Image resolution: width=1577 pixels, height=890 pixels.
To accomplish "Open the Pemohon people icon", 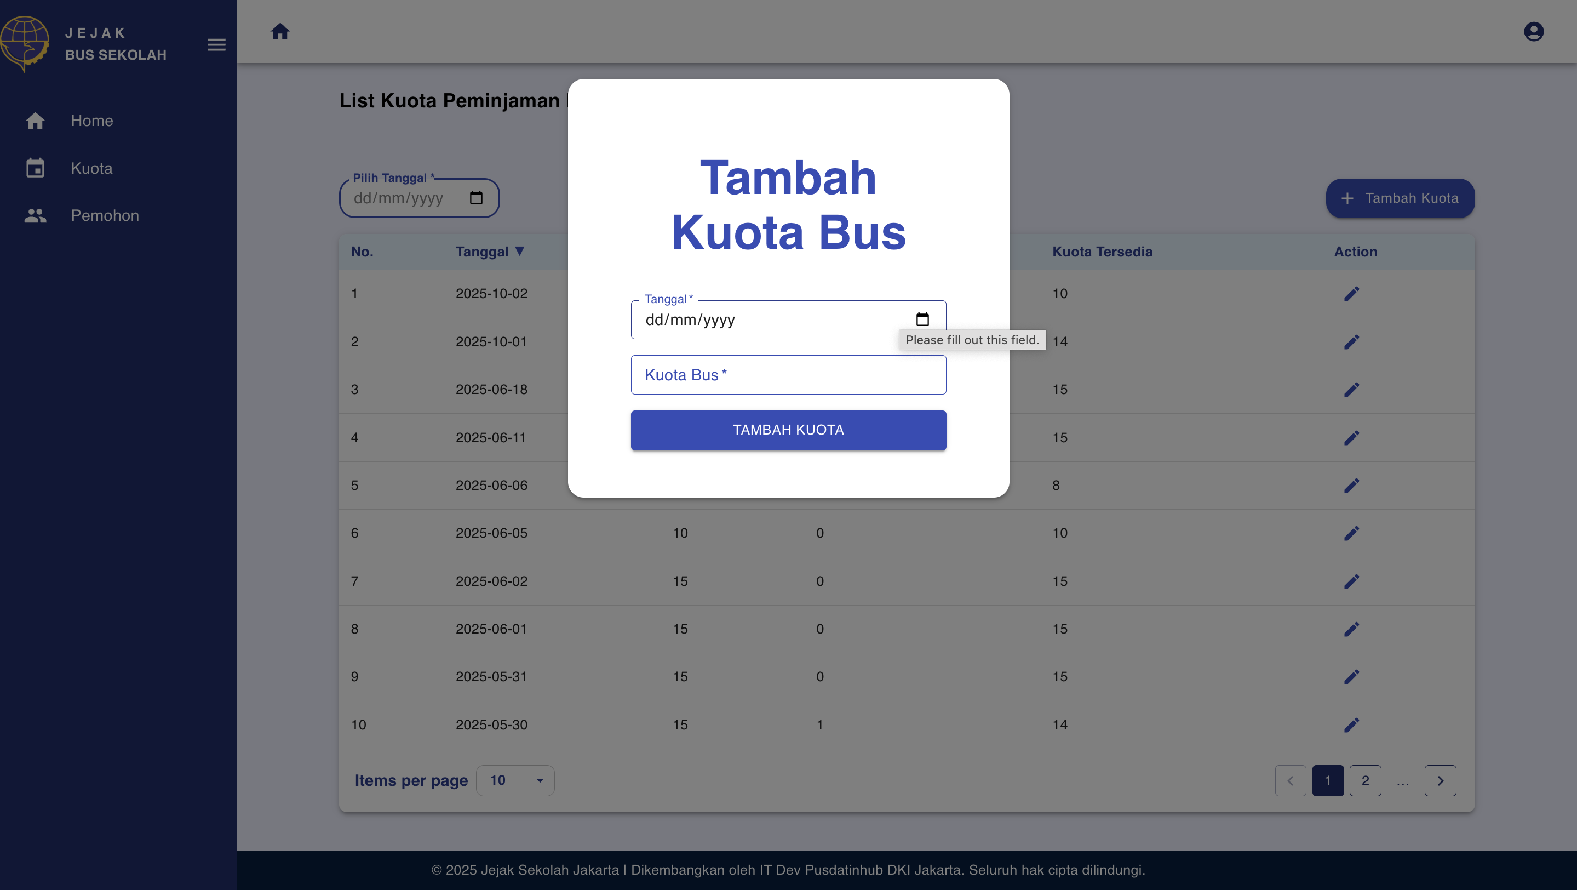I will pos(35,215).
